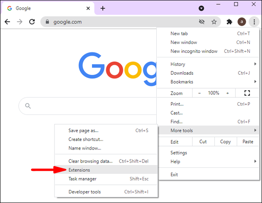
Task: Open Task manager from the submenu
Action: pyautogui.click(x=106, y=179)
